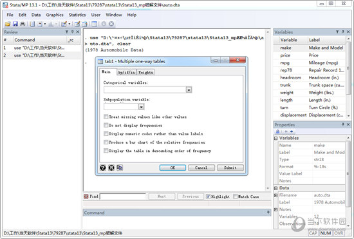Image resolution: width=354 pixels, height=239 pixels.
Task: Click the next-variable arrow in Properties
Action: (292, 131)
